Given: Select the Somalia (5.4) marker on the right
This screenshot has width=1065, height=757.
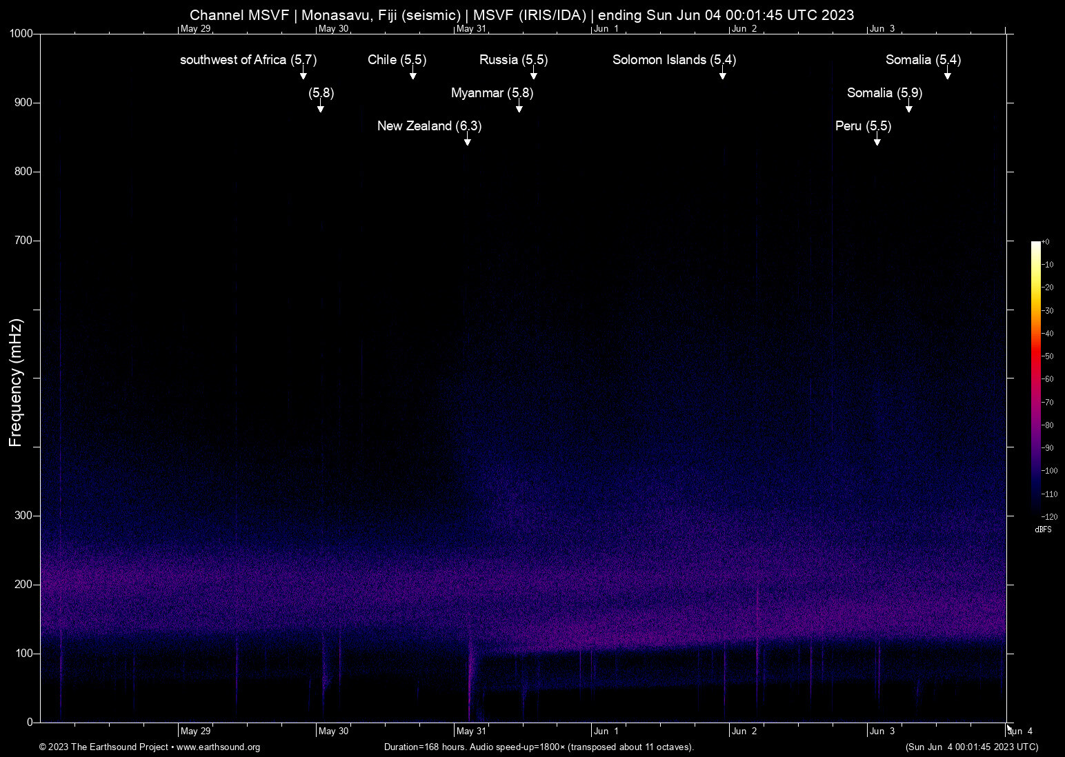Looking at the screenshot, I should point(922,60).
